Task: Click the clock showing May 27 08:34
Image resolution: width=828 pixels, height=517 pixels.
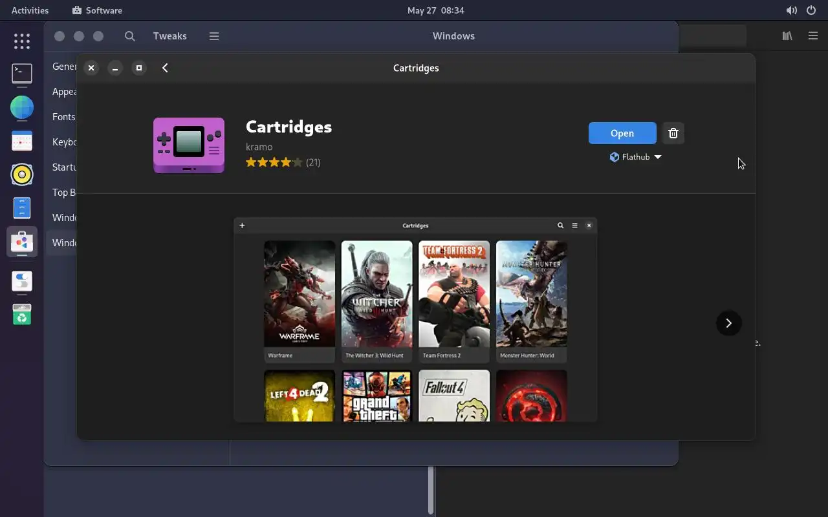Action: (x=435, y=10)
